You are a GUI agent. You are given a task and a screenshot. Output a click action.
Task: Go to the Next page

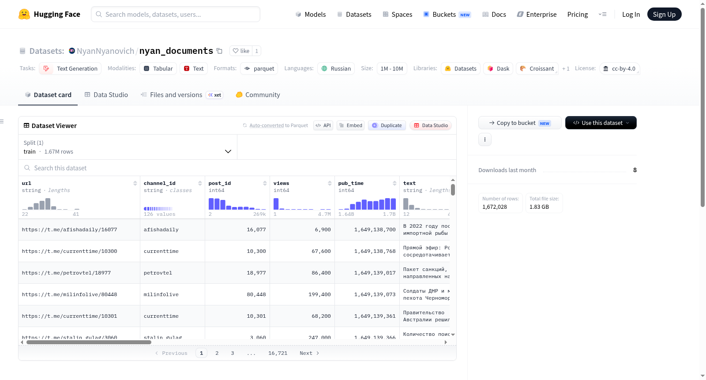(x=309, y=353)
